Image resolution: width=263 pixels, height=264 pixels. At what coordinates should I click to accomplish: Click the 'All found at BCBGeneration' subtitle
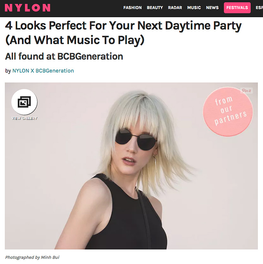point(64,56)
